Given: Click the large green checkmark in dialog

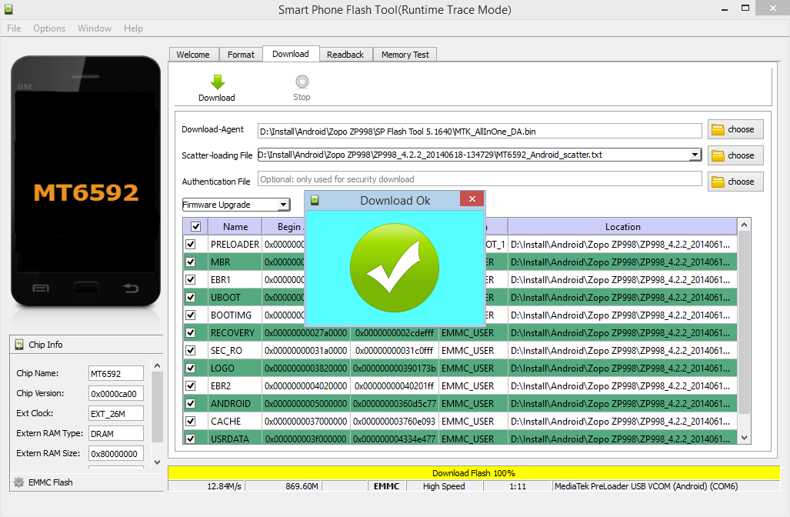Looking at the screenshot, I should (x=395, y=268).
